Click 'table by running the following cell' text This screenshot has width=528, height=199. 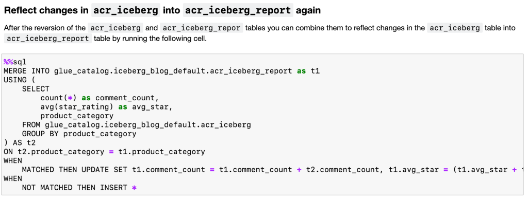point(150,39)
